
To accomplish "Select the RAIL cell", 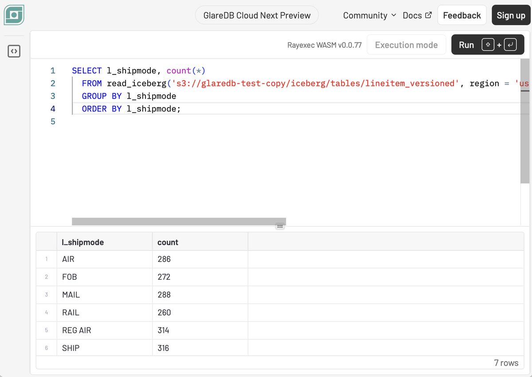I will tap(105, 312).
